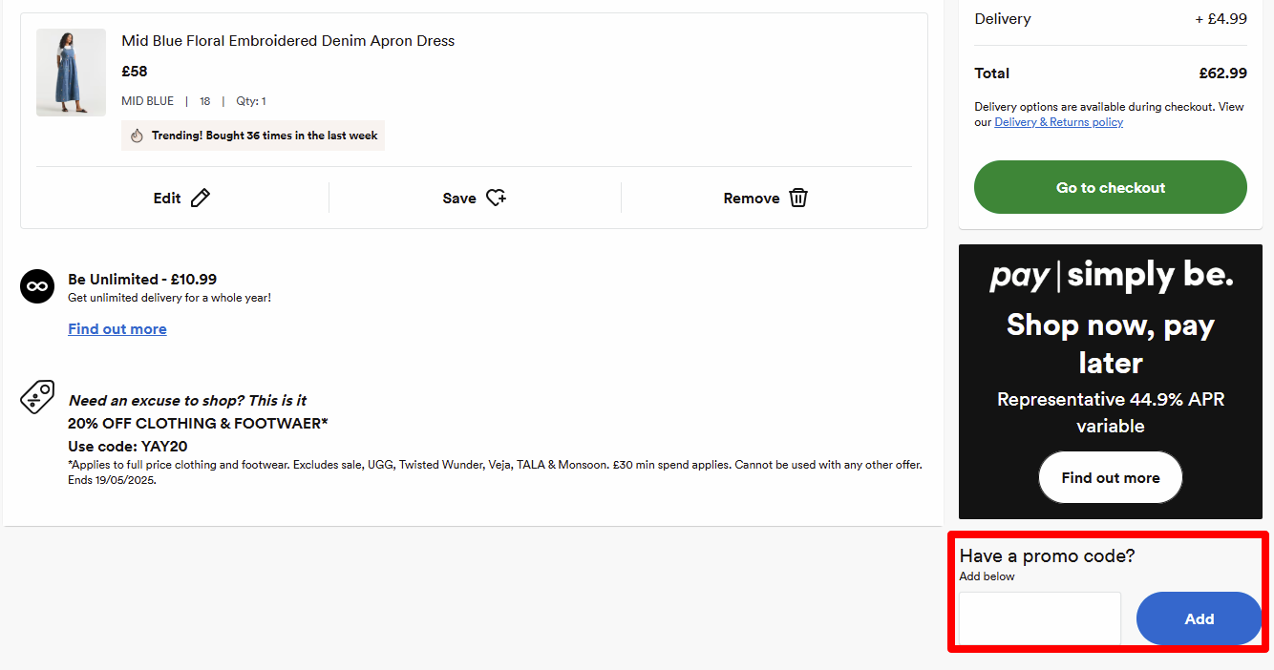
Task: Click the pay | simply be logo
Action: point(1110,276)
